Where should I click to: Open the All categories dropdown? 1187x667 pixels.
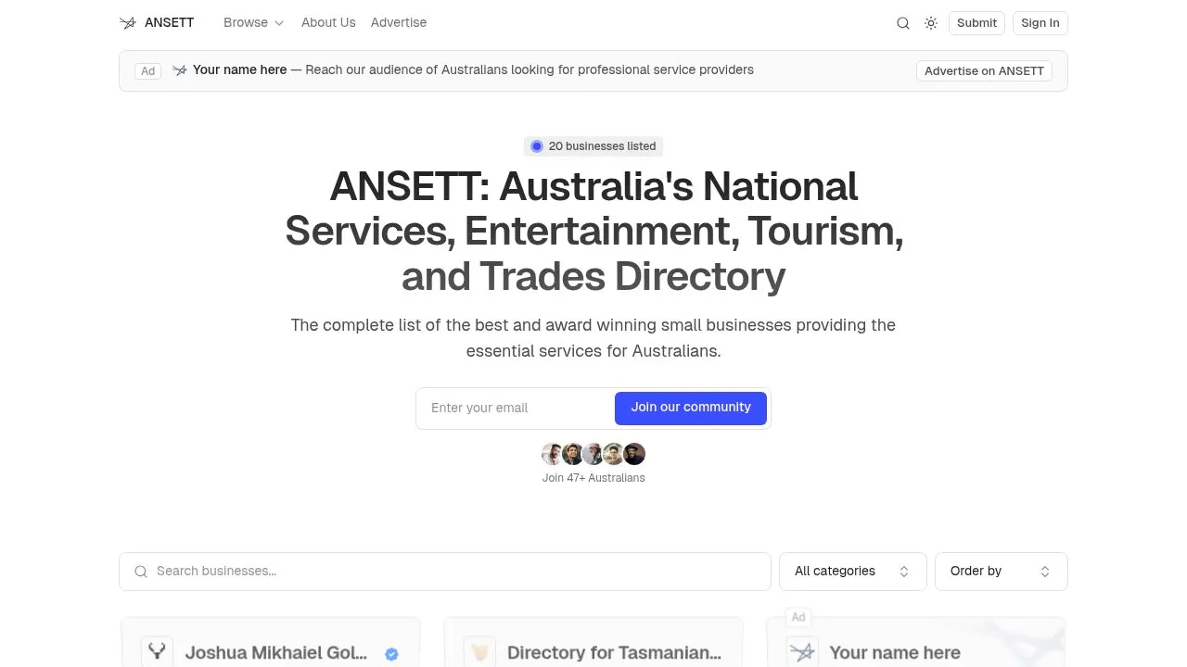[851, 571]
